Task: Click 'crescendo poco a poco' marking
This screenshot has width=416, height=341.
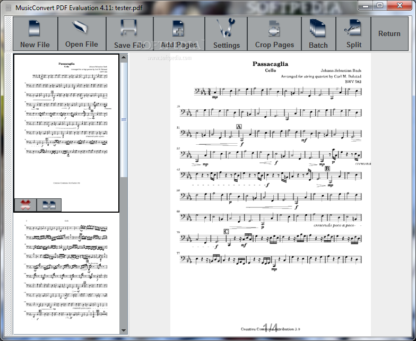Action: pos(334,225)
